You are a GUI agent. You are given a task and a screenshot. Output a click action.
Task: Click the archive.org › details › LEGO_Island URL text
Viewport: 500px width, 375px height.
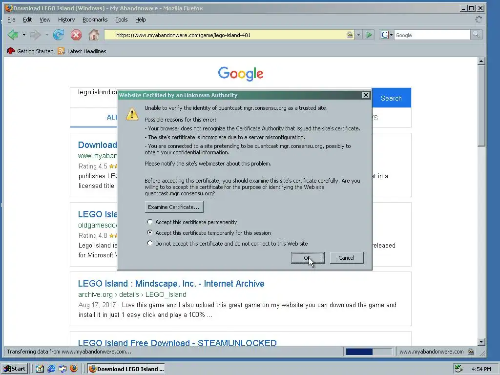[x=132, y=294]
